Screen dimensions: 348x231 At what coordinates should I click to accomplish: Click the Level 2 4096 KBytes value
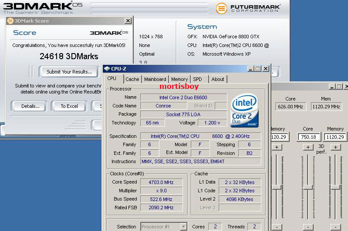(240, 199)
